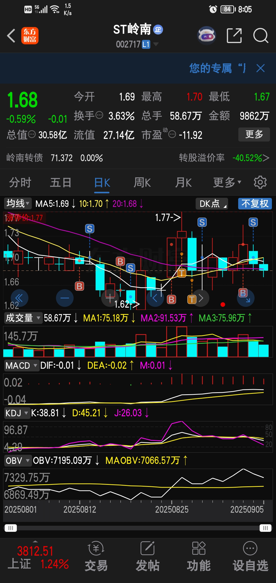Share this stock page

coord(234,36)
